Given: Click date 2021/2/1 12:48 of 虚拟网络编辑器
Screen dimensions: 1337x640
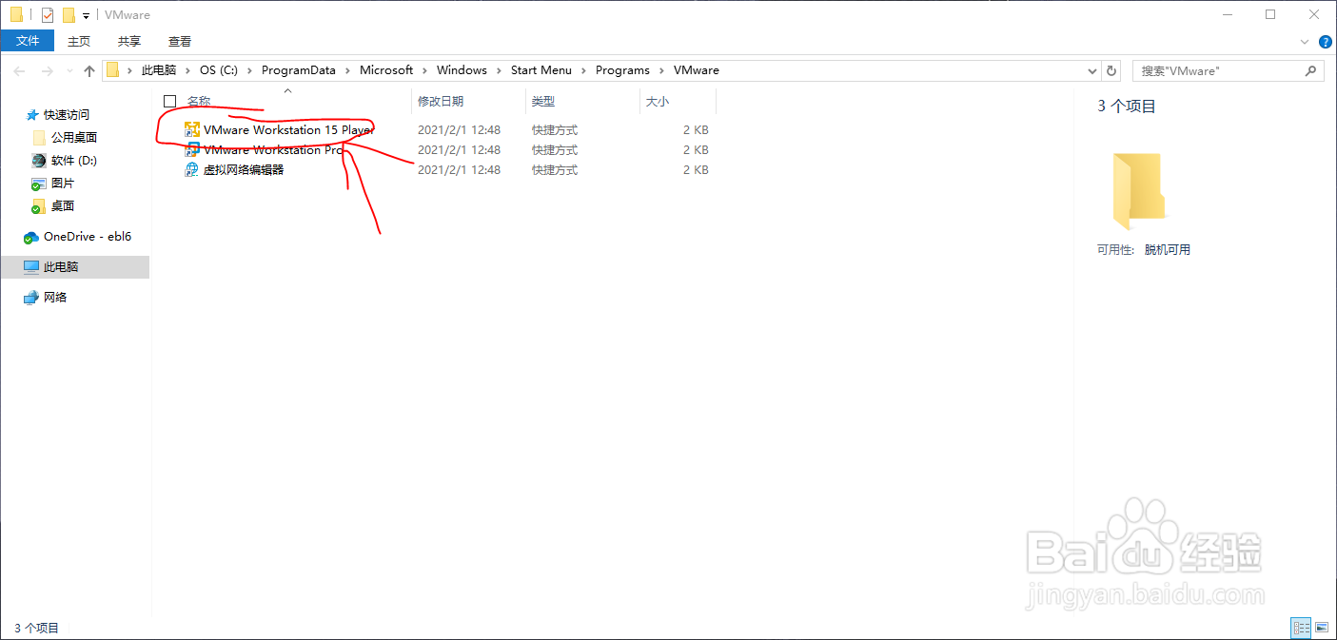Looking at the screenshot, I should pyautogui.click(x=459, y=170).
